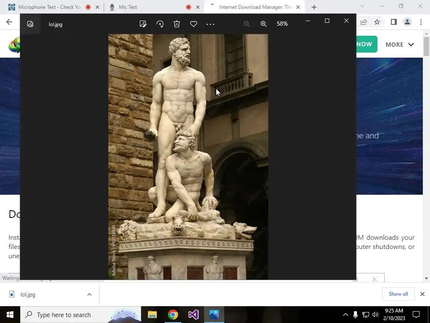Click the microphone tray icon

[355, 315]
